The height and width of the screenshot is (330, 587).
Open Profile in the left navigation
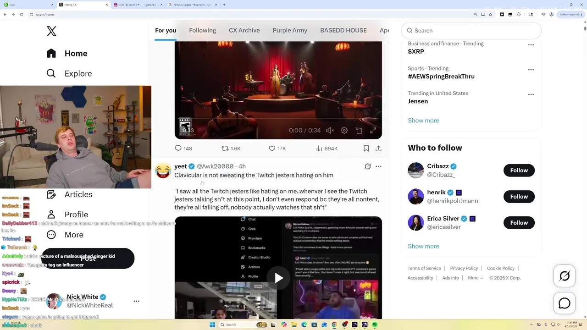(67, 214)
